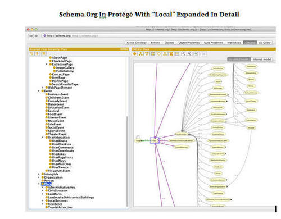Image resolution: width=281 pixels, height=219 pixels.
Task: Open the Object Properties tab
Action: click(189, 43)
